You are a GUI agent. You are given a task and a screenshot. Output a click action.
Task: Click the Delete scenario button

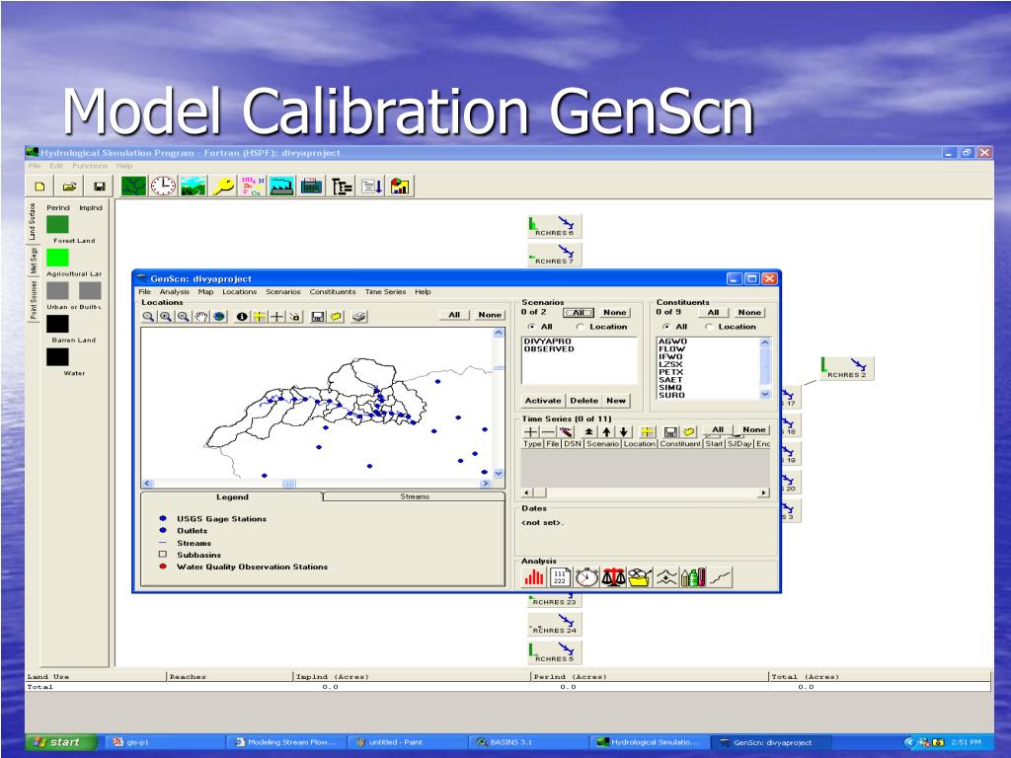point(584,401)
